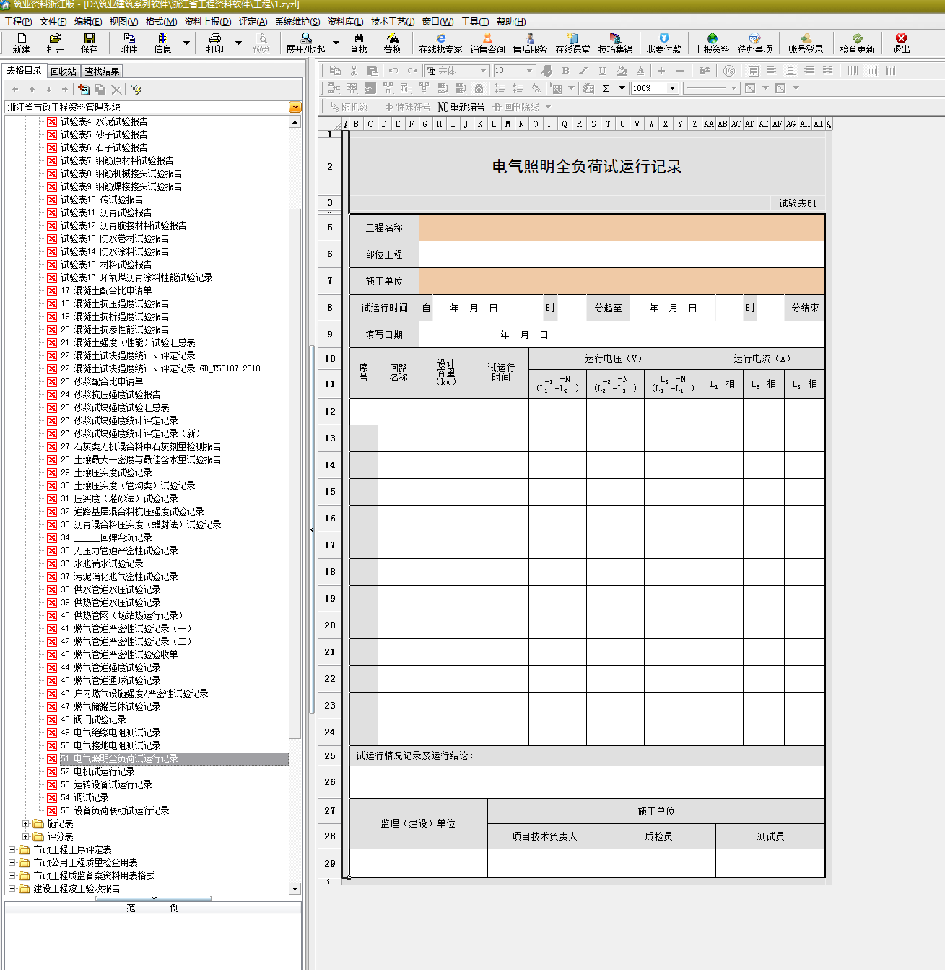Toggle left text alignment
The width and height of the screenshot is (945, 970).
772,71
